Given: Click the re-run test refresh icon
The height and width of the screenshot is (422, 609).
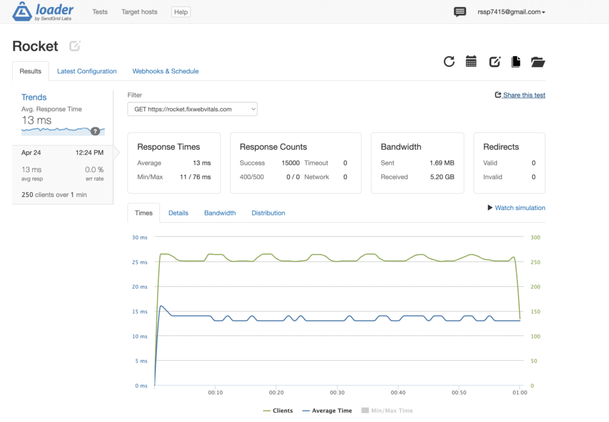Looking at the screenshot, I should click(449, 61).
